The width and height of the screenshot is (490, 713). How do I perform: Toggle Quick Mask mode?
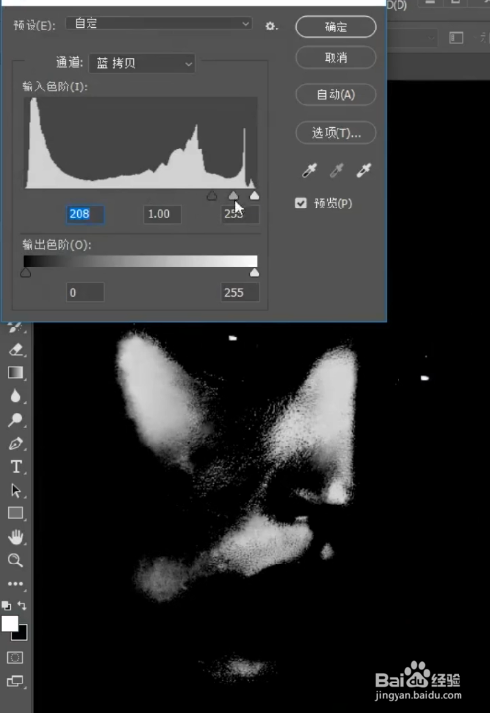click(x=15, y=658)
